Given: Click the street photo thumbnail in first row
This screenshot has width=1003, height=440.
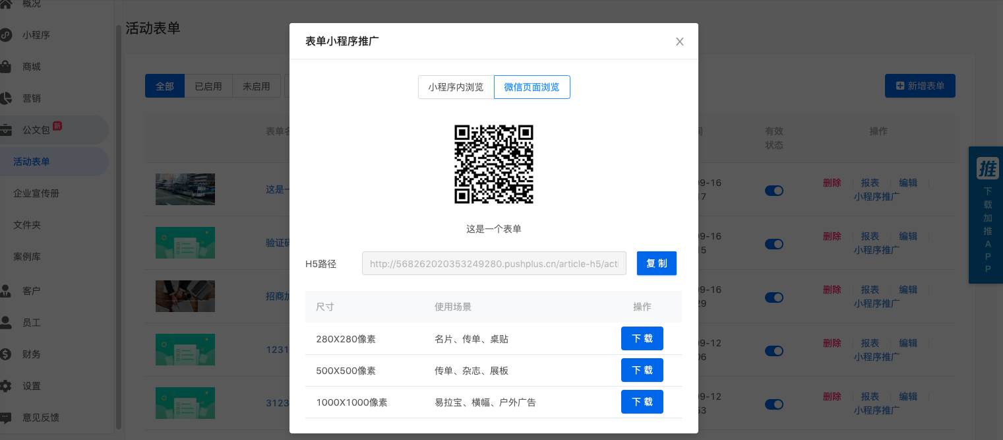Looking at the screenshot, I should click(185, 189).
